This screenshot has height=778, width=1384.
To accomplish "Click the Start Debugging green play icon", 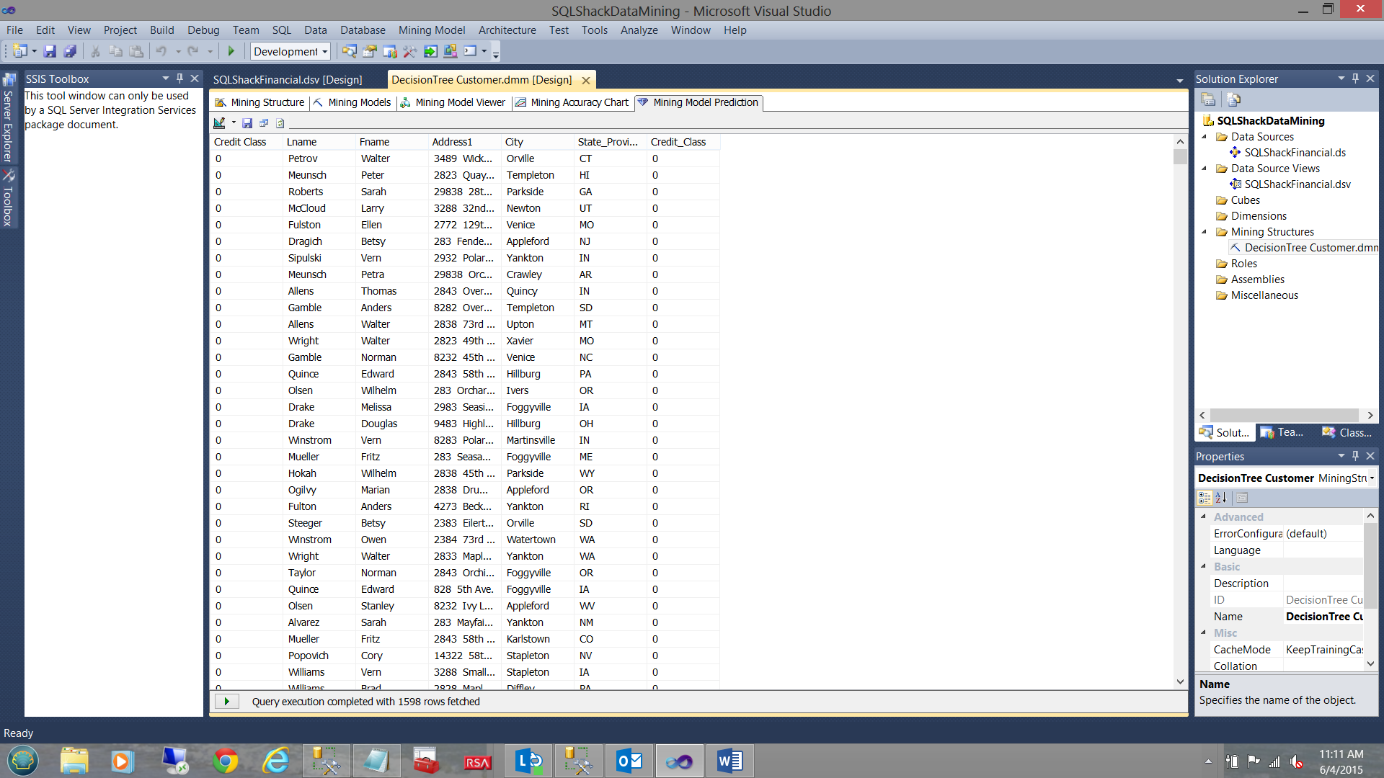I will [231, 51].
